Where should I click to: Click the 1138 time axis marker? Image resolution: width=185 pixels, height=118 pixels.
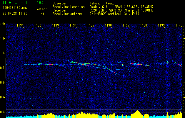pyautogui.click(x=144, y=25)
